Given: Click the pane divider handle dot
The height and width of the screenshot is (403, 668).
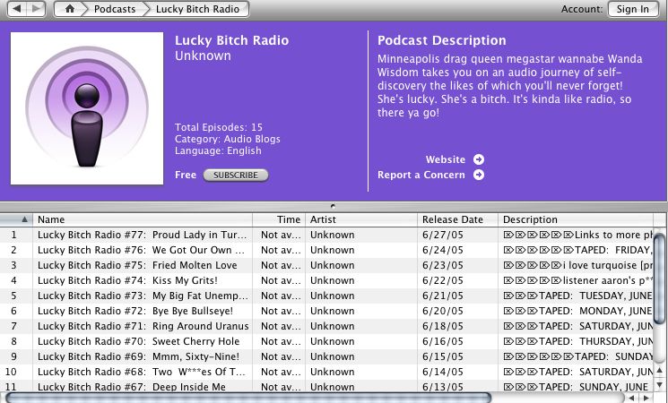Looking at the screenshot, I should tap(334, 206).
